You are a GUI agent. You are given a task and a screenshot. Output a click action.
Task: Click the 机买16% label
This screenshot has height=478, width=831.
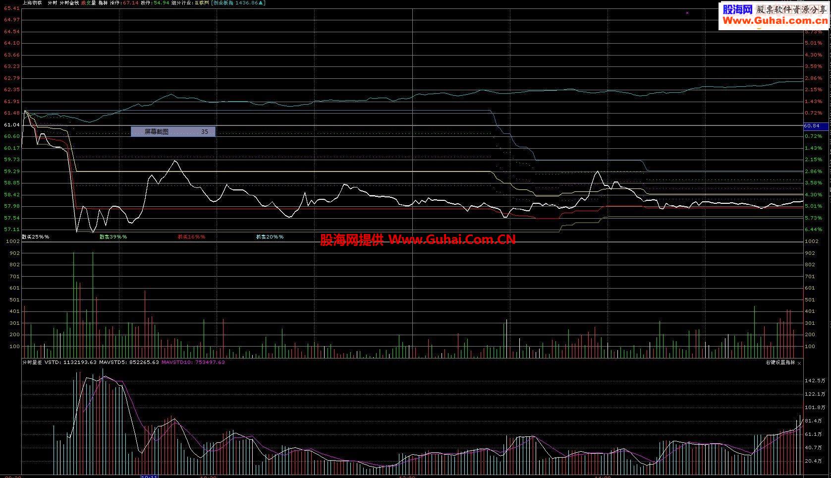(x=191, y=237)
